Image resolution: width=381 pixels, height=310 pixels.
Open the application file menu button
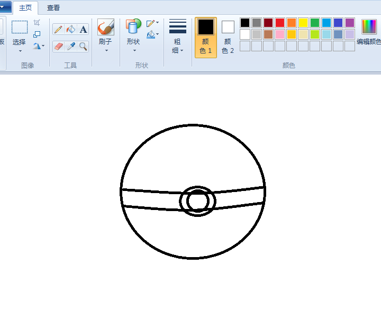tap(5, 7)
